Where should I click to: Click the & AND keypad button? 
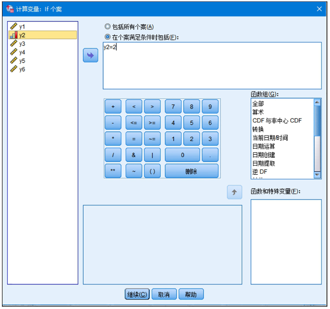(134, 155)
